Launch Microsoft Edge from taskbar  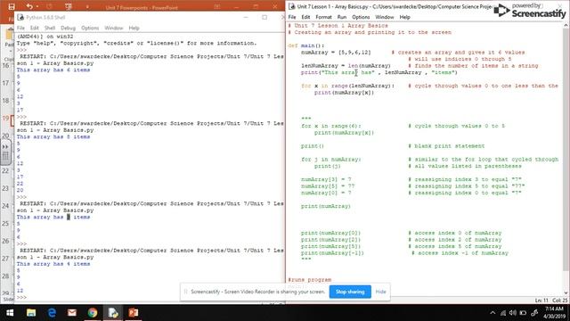pos(52,313)
